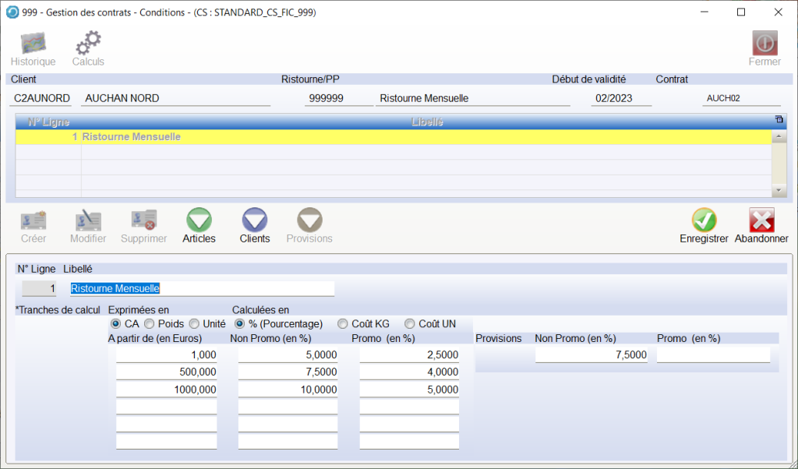The height and width of the screenshot is (469, 798).
Task: Click the red Fermer icon
Action: (764, 43)
